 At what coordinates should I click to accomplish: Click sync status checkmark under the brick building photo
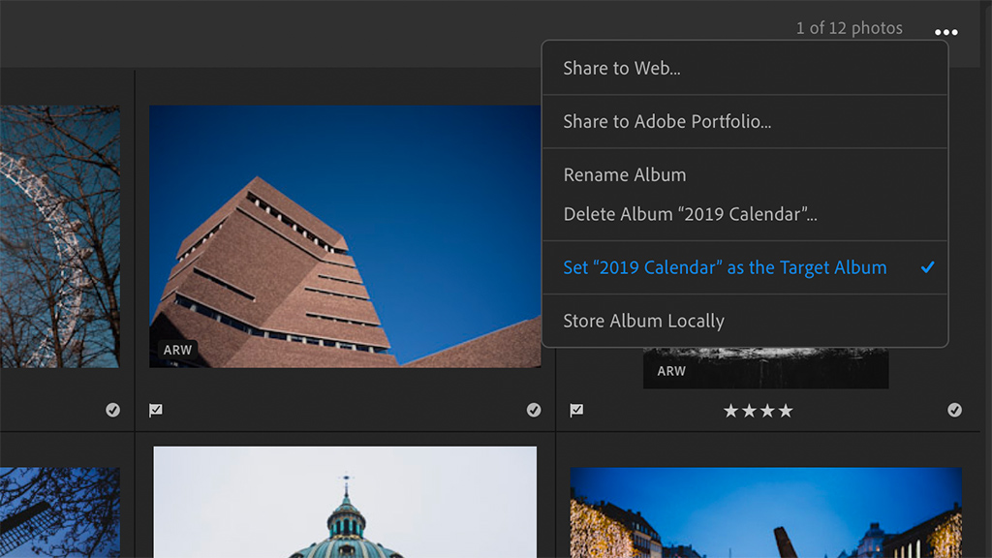[534, 411]
